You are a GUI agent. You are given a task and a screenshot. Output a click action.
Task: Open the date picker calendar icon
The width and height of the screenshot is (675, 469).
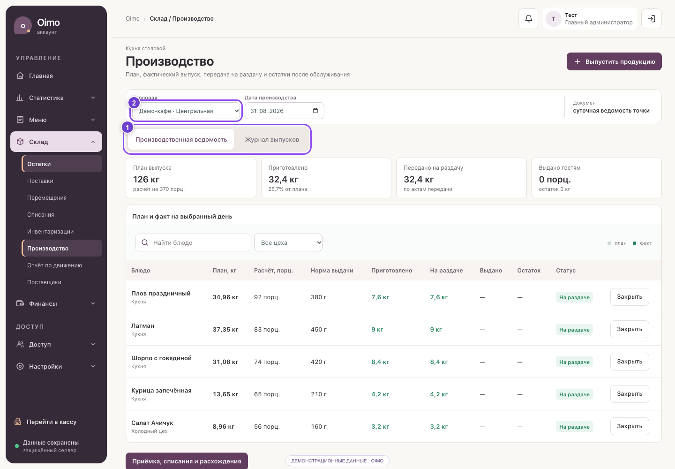click(x=315, y=111)
